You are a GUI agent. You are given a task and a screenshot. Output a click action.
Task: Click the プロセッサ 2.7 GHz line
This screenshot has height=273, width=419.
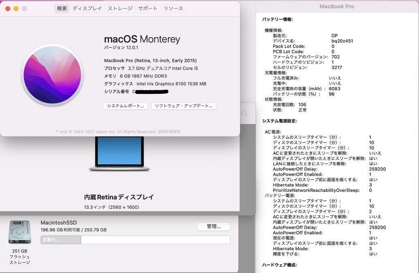[151, 68]
